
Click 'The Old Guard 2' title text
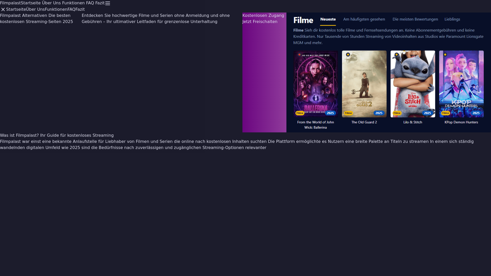(364, 122)
